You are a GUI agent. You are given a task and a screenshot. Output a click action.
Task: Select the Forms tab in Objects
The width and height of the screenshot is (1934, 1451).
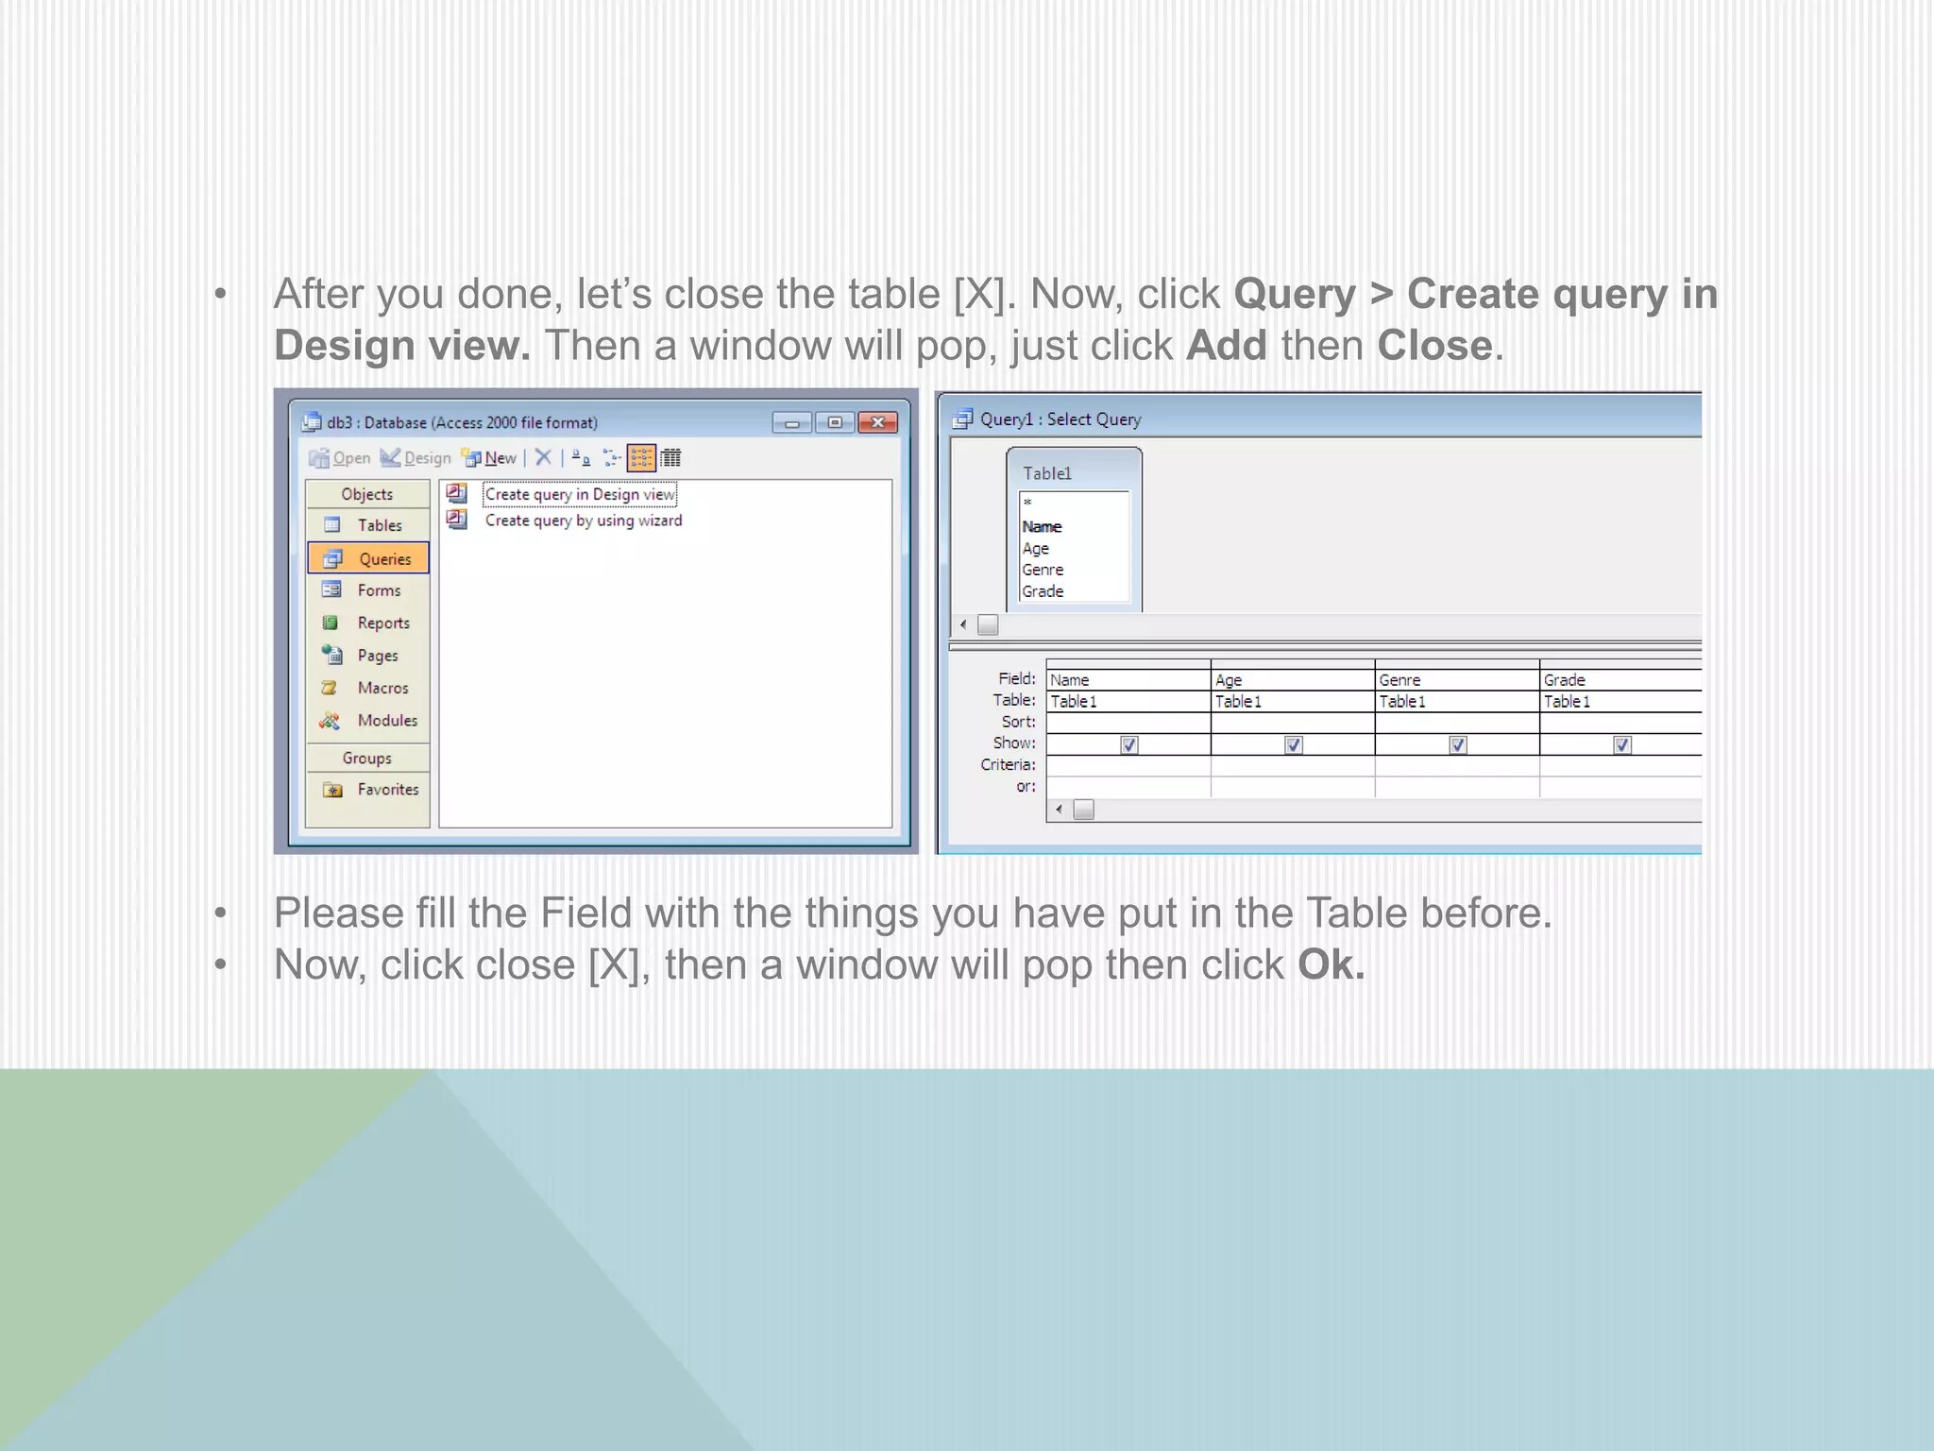click(x=379, y=590)
